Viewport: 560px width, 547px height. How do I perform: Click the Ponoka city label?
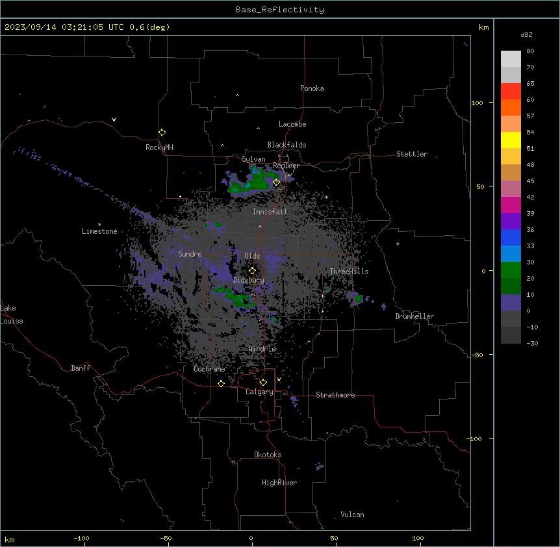(x=312, y=88)
